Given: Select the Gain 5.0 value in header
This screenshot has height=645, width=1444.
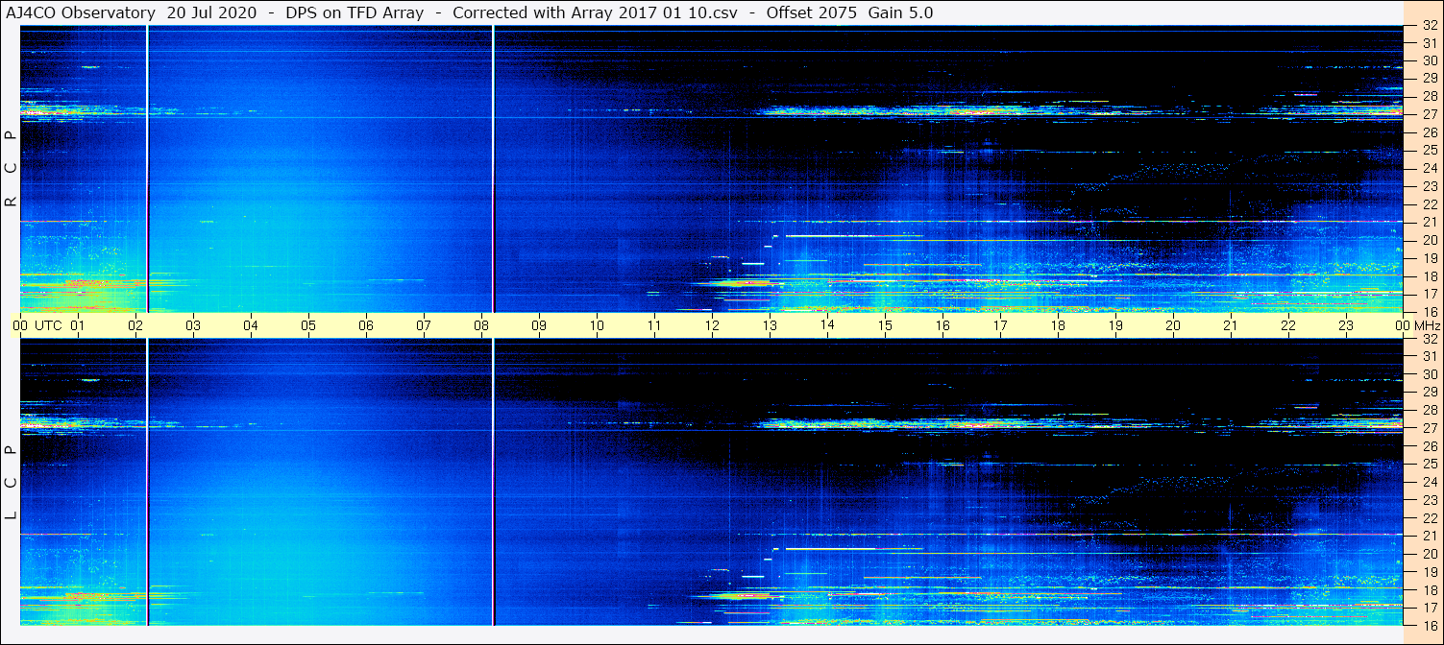Looking at the screenshot, I should pos(900,13).
